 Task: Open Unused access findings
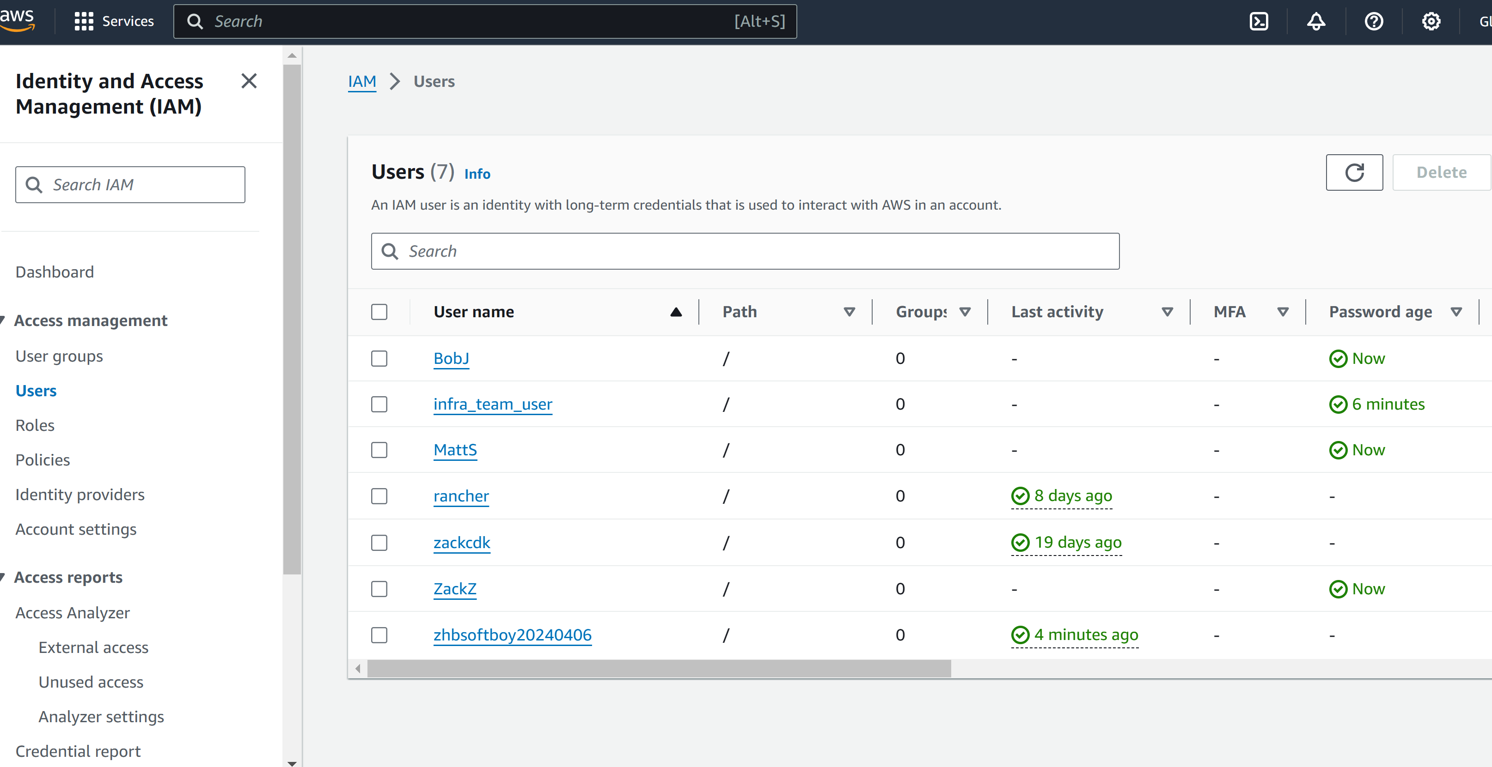click(x=91, y=682)
